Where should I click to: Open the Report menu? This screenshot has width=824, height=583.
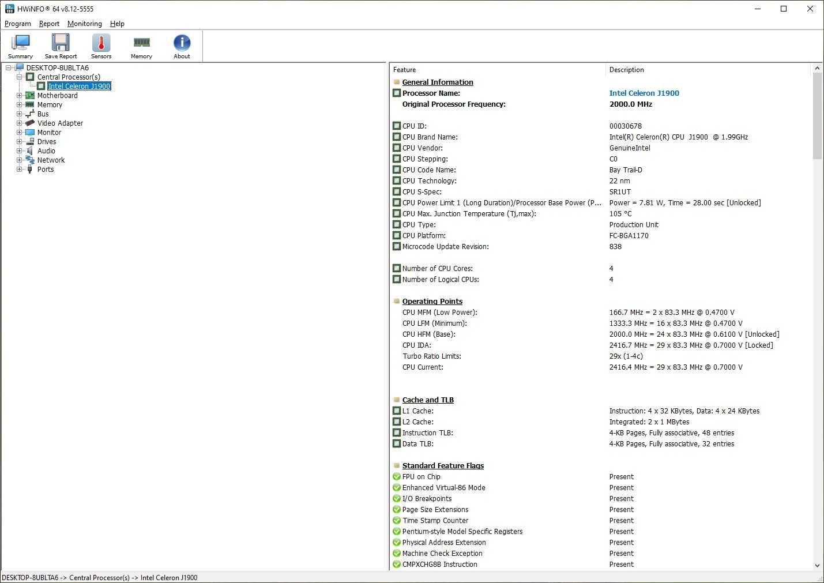click(x=49, y=24)
